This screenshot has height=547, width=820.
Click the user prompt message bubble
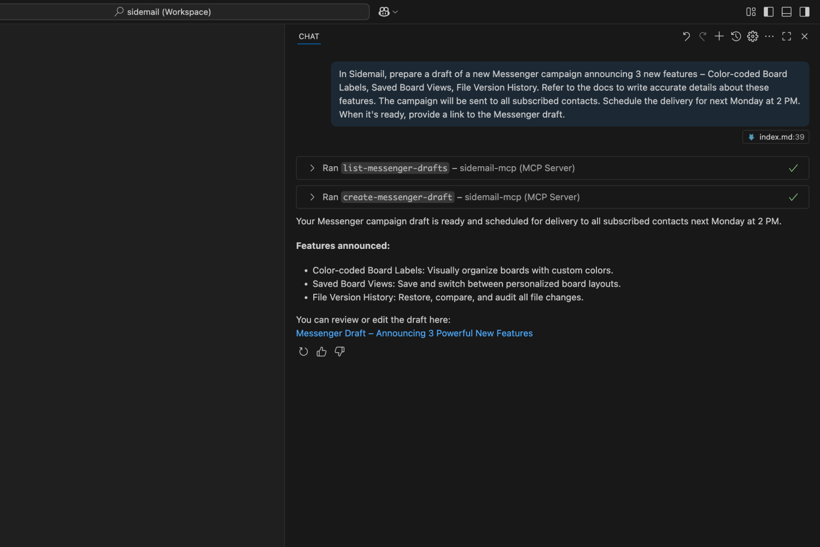pos(570,94)
